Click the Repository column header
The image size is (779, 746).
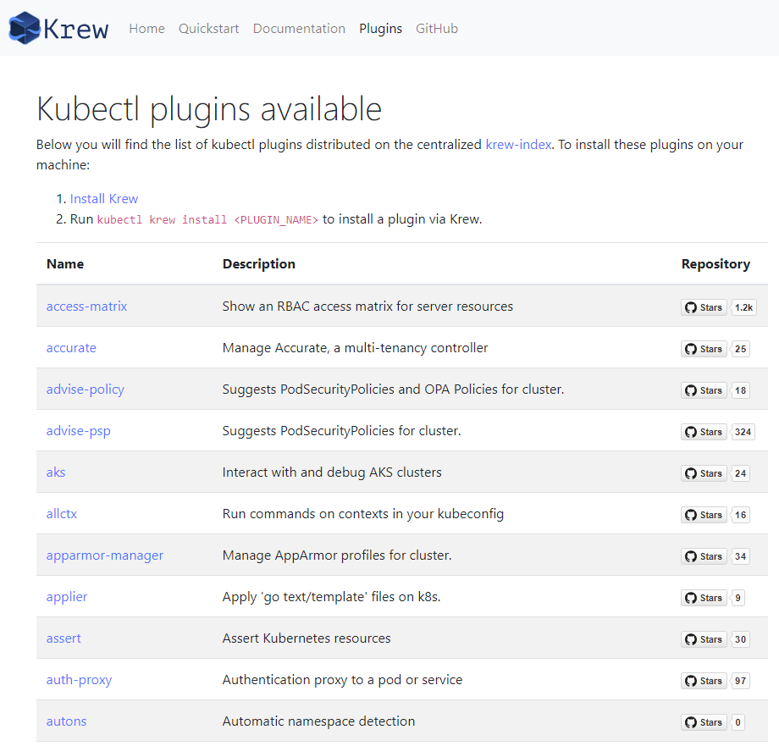715,263
